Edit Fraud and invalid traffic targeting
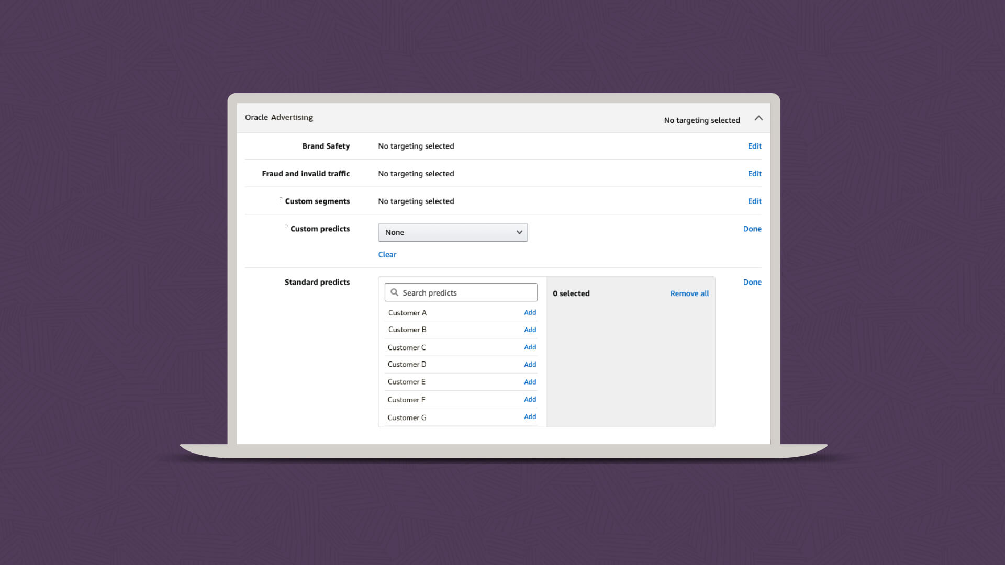The image size is (1005, 565). pyautogui.click(x=754, y=174)
